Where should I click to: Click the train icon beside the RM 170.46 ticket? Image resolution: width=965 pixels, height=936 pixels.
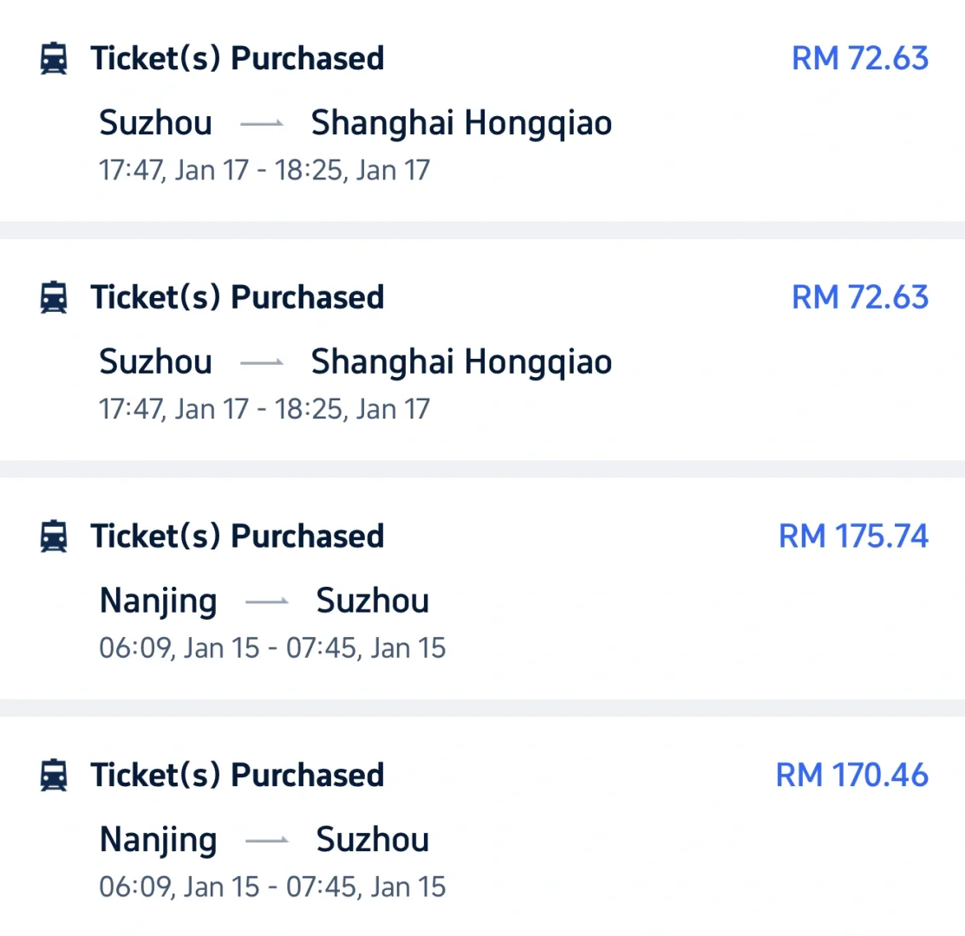coord(54,775)
